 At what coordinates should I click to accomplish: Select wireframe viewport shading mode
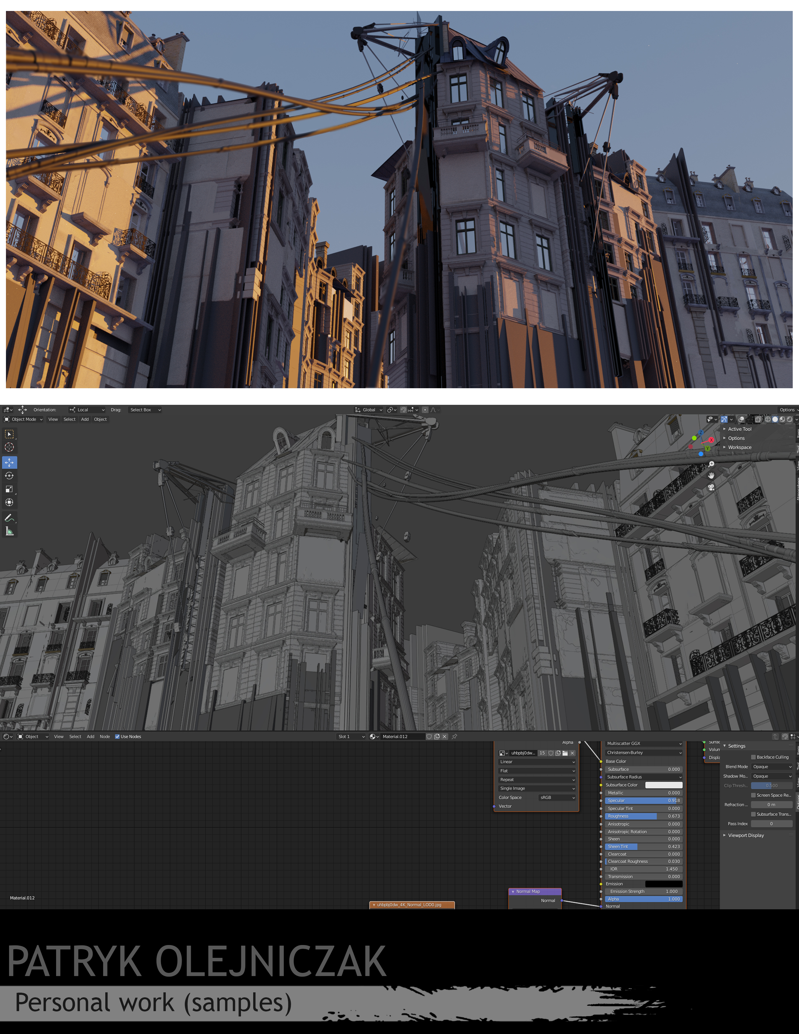[768, 419]
